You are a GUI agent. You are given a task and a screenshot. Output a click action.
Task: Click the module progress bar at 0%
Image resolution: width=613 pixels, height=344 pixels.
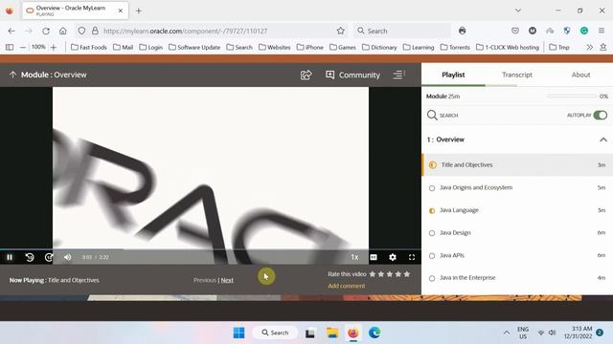(x=572, y=96)
